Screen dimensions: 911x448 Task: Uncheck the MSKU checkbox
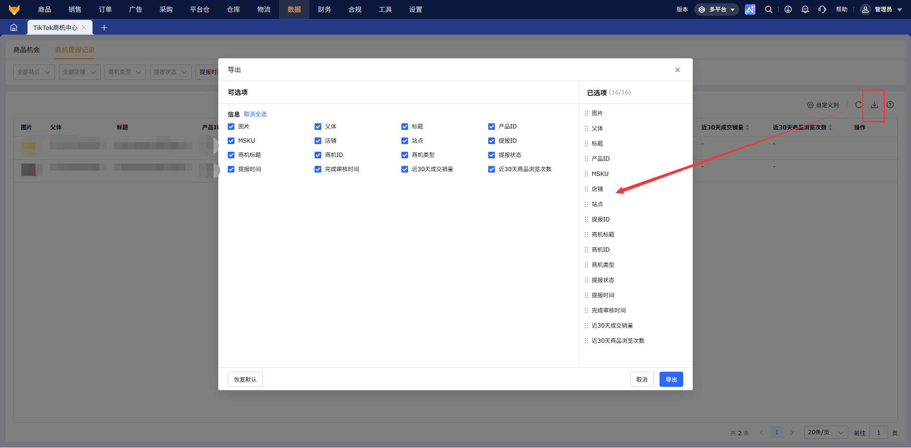pyautogui.click(x=231, y=141)
